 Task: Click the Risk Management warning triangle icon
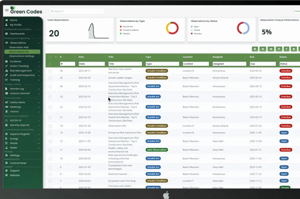coord(7,71)
